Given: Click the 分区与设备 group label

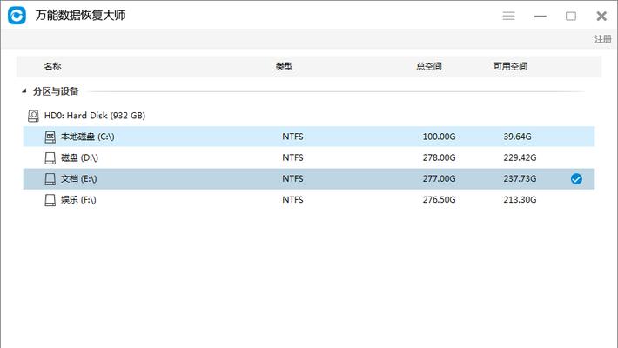Looking at the screenshot, I should click(x=56, y=91).
